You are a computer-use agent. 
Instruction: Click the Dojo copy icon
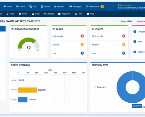[30, 6]
